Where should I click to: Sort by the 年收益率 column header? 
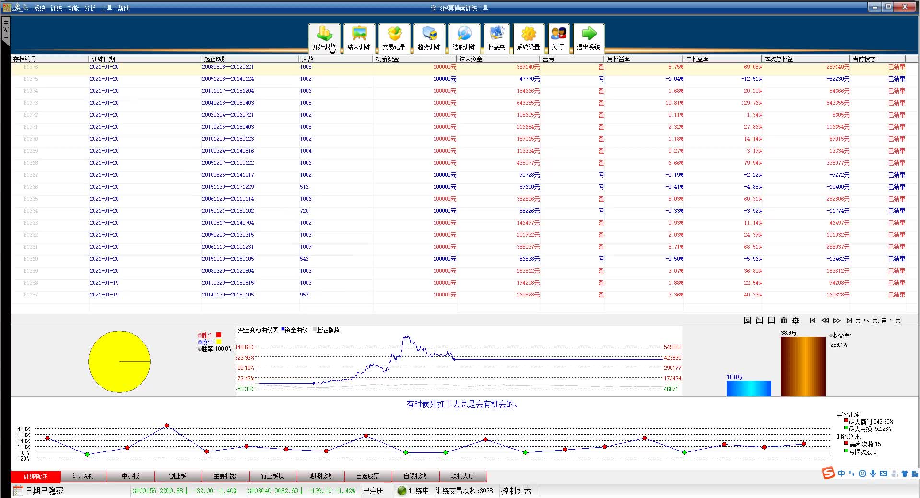[722, 59]
